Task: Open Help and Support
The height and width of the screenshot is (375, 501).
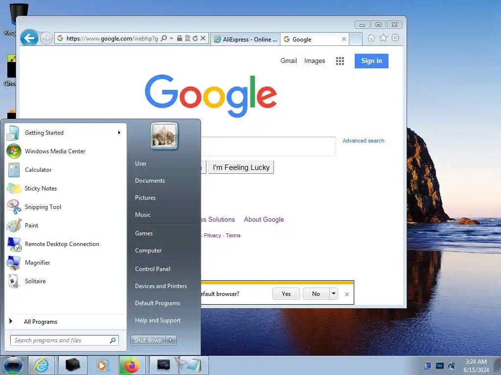Action: 158,320
